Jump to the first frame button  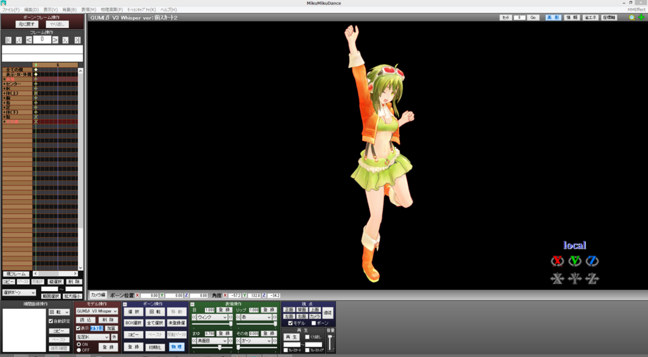(x=8, y=40)
